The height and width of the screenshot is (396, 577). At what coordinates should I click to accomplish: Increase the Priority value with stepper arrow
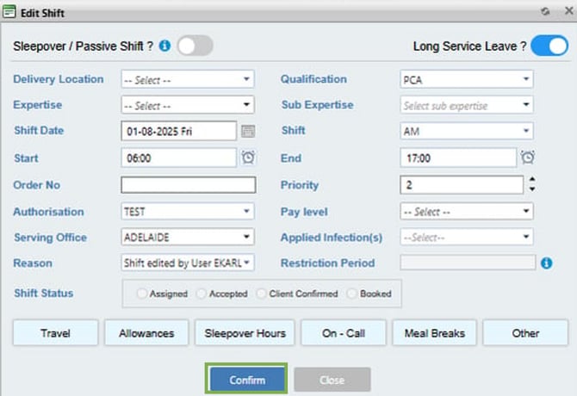coord(532,180)
